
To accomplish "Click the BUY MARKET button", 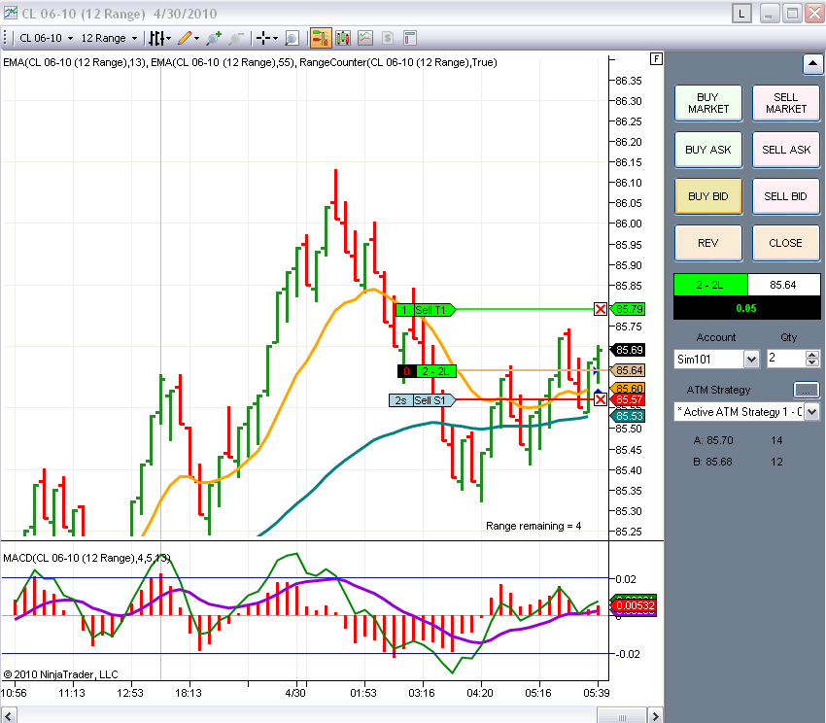I will pos(708,103).
